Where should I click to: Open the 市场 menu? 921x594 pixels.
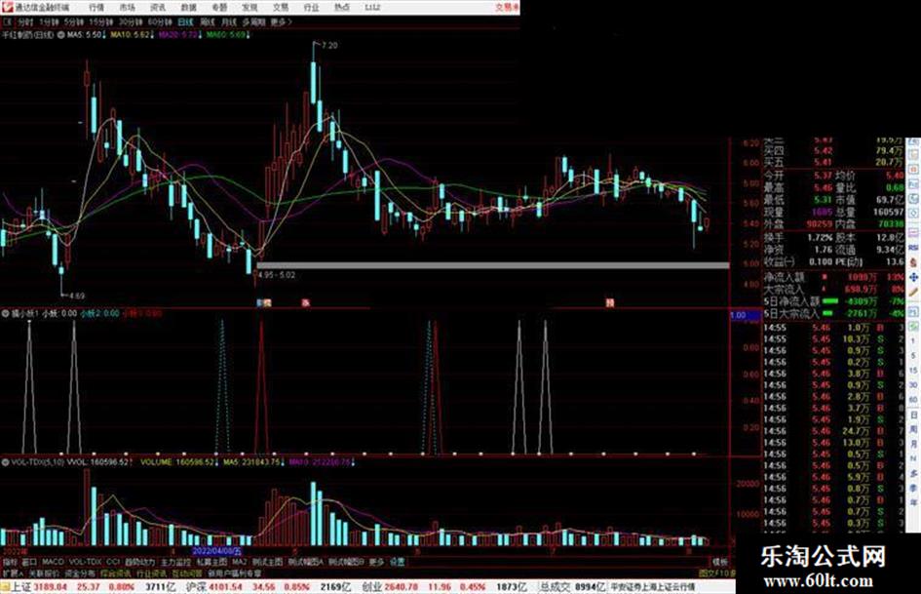pos(127,7)
